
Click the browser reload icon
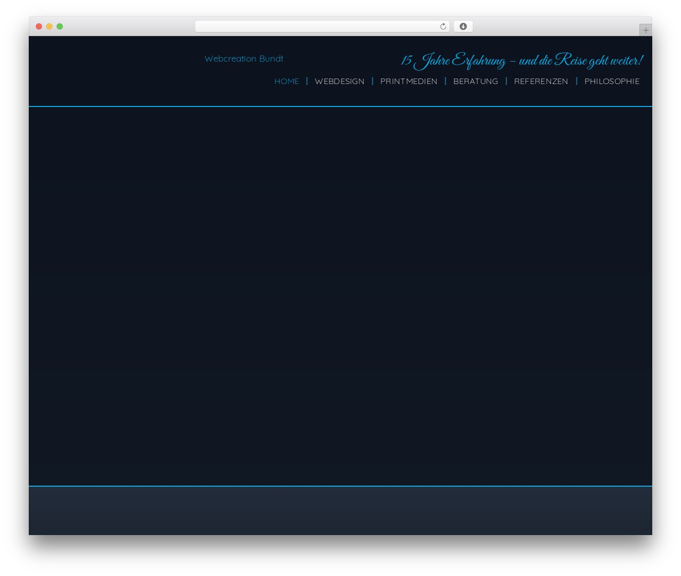click(x=443, y=27)
